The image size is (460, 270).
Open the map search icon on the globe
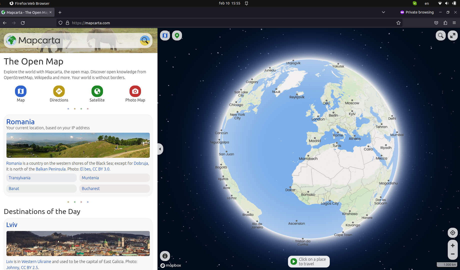click(440, 35)
